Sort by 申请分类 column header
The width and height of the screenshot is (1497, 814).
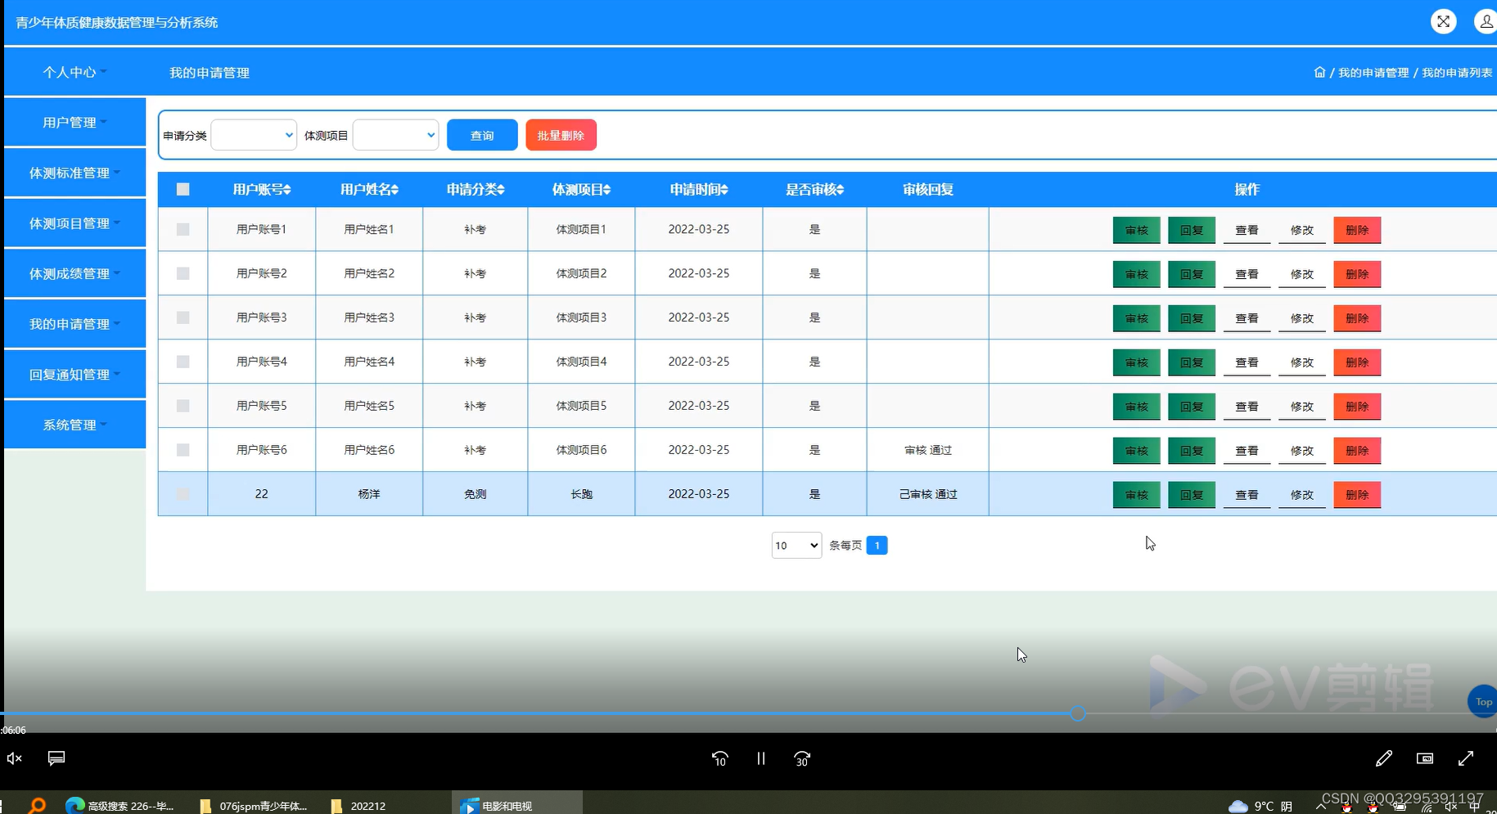(x=476, y=189)
